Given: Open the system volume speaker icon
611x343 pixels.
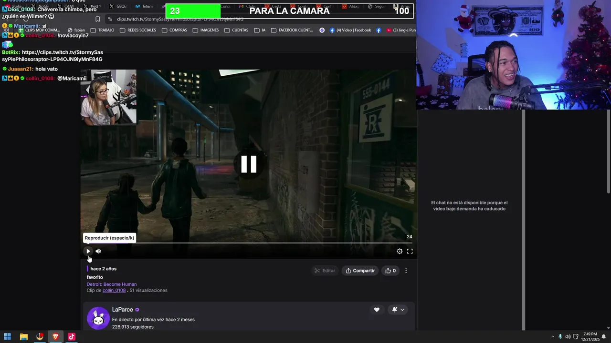Looking at the screenshot, I should pos(568,337).
